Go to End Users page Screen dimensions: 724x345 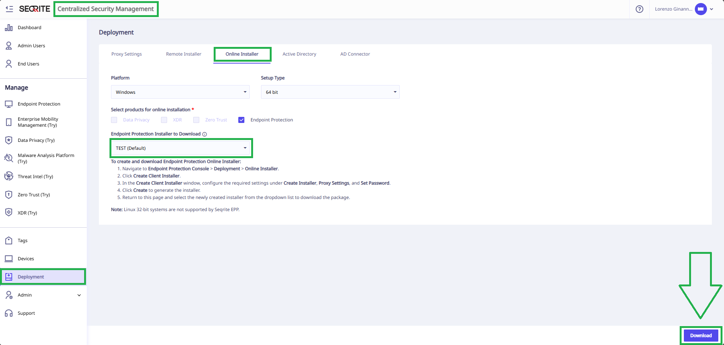[28, 64]
